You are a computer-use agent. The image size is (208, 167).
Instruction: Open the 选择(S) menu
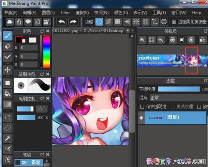tap(82, 13)
